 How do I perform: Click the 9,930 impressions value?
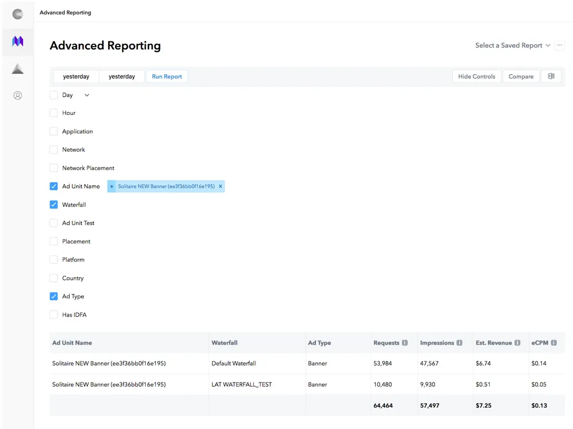427,384
